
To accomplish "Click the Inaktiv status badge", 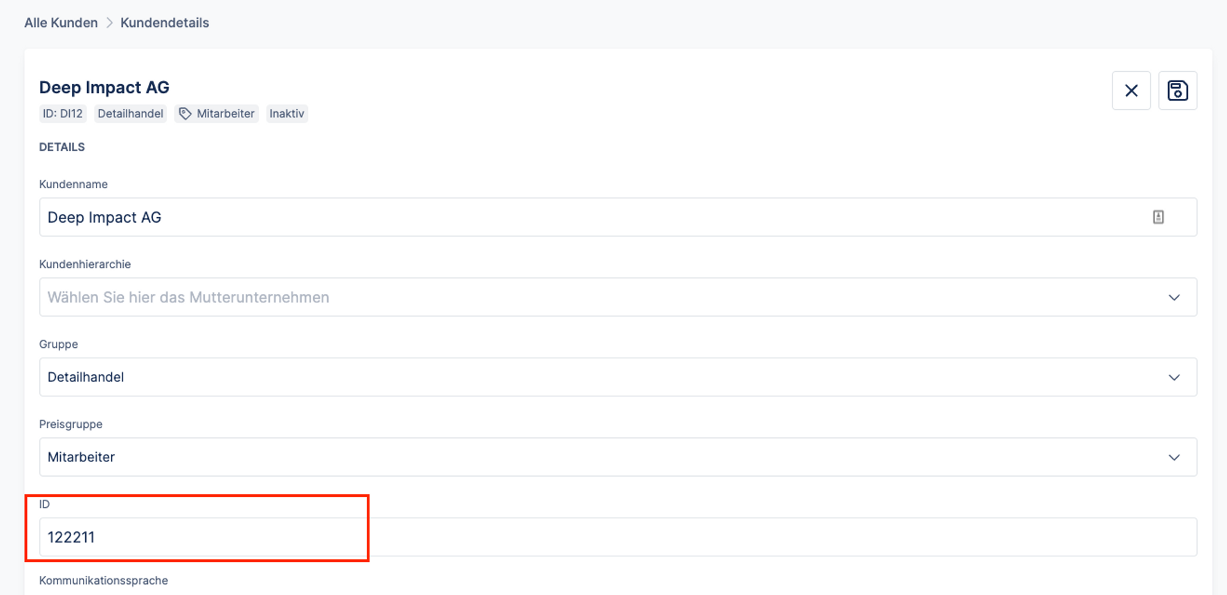I will point(287,113).
